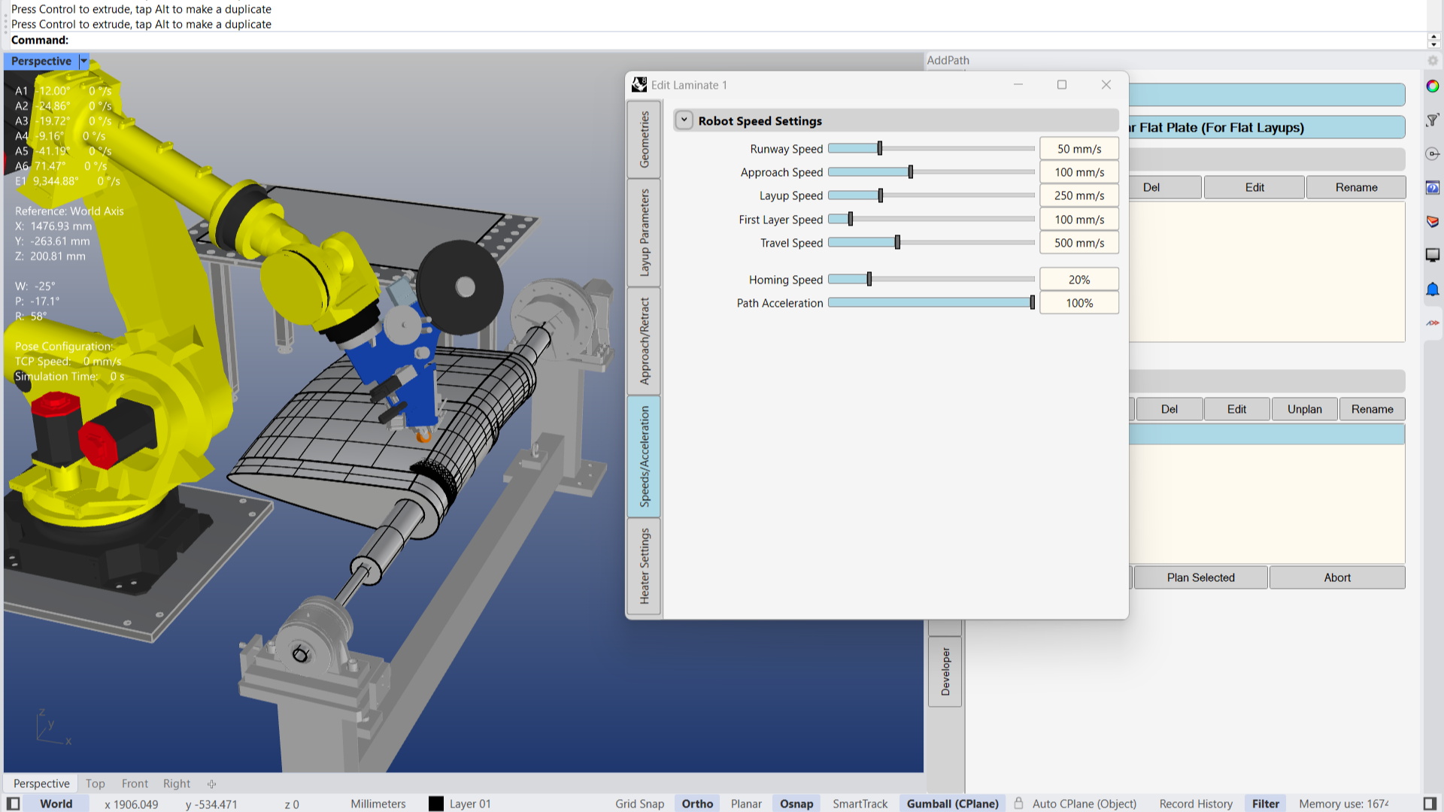1444x812 pixels.
Task: Click the color wheel panel icon
Action: point(1433,86)
